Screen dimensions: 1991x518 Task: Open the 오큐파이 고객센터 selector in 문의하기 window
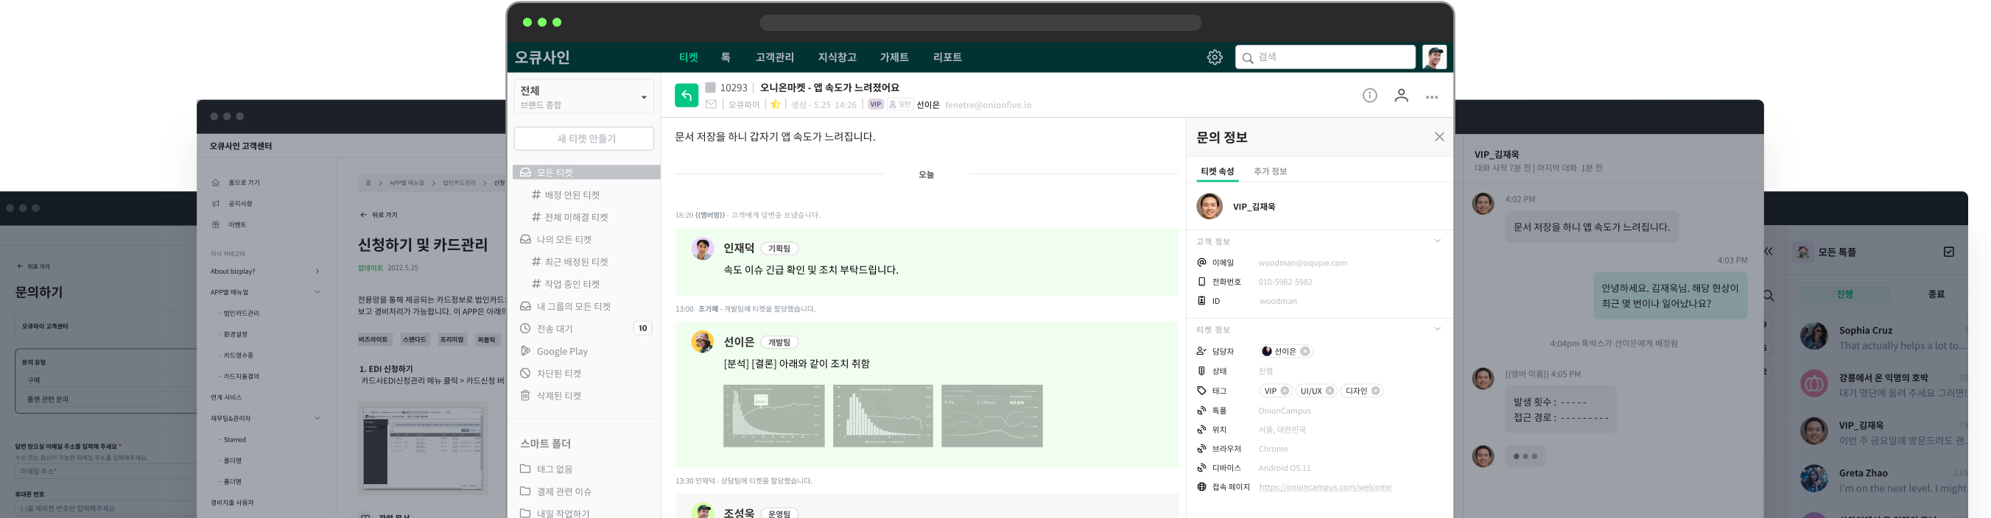(106, 327)
